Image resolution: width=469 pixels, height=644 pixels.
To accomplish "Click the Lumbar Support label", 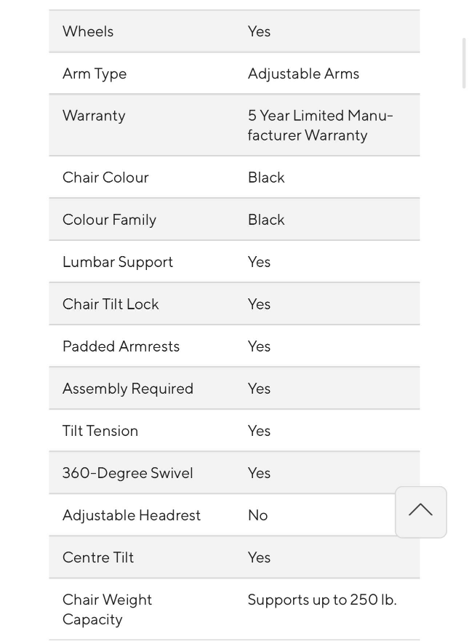I will pos(118,262).
